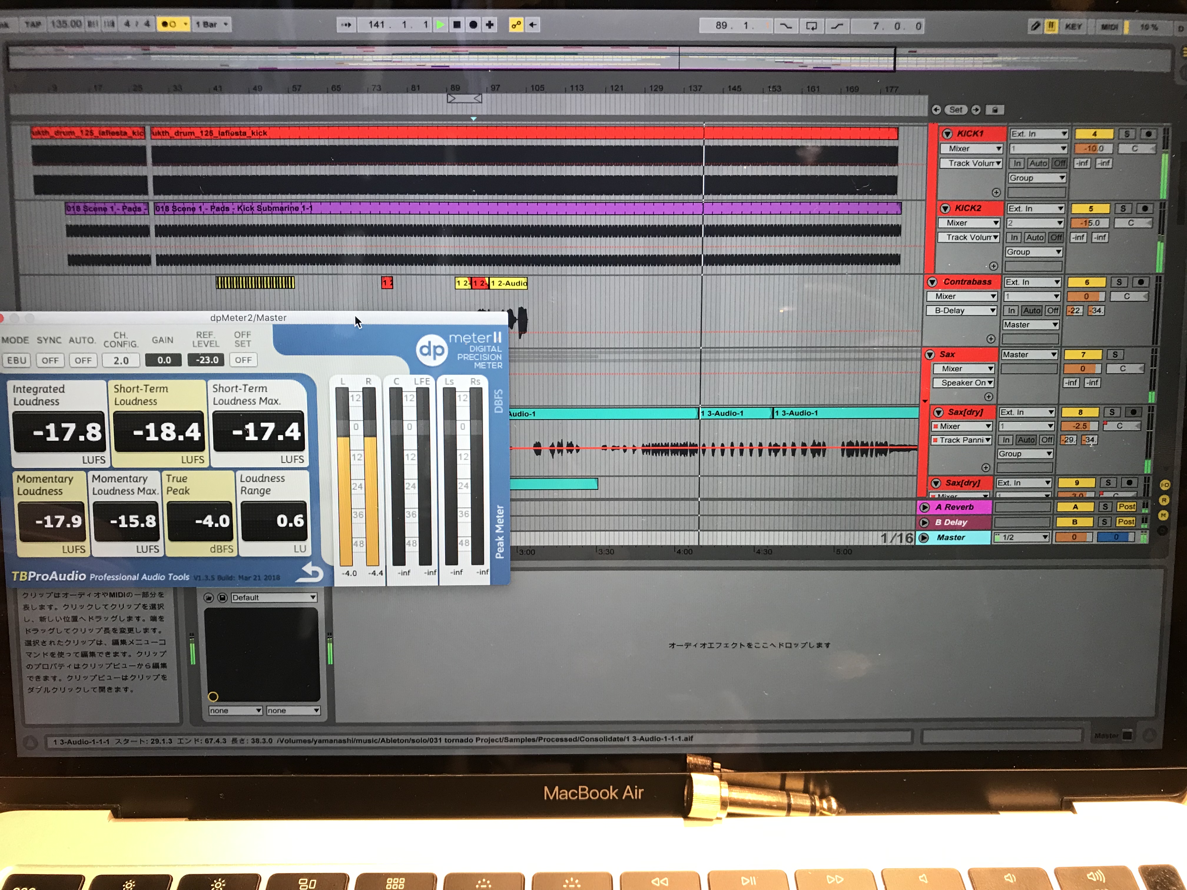Click the Set locator button
The width and height of the screenshot is (1187, 890).
(x=956, y=110)
